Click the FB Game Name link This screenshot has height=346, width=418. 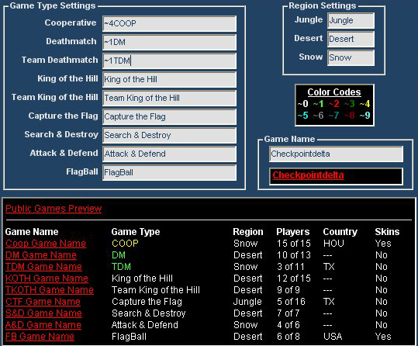40,337
